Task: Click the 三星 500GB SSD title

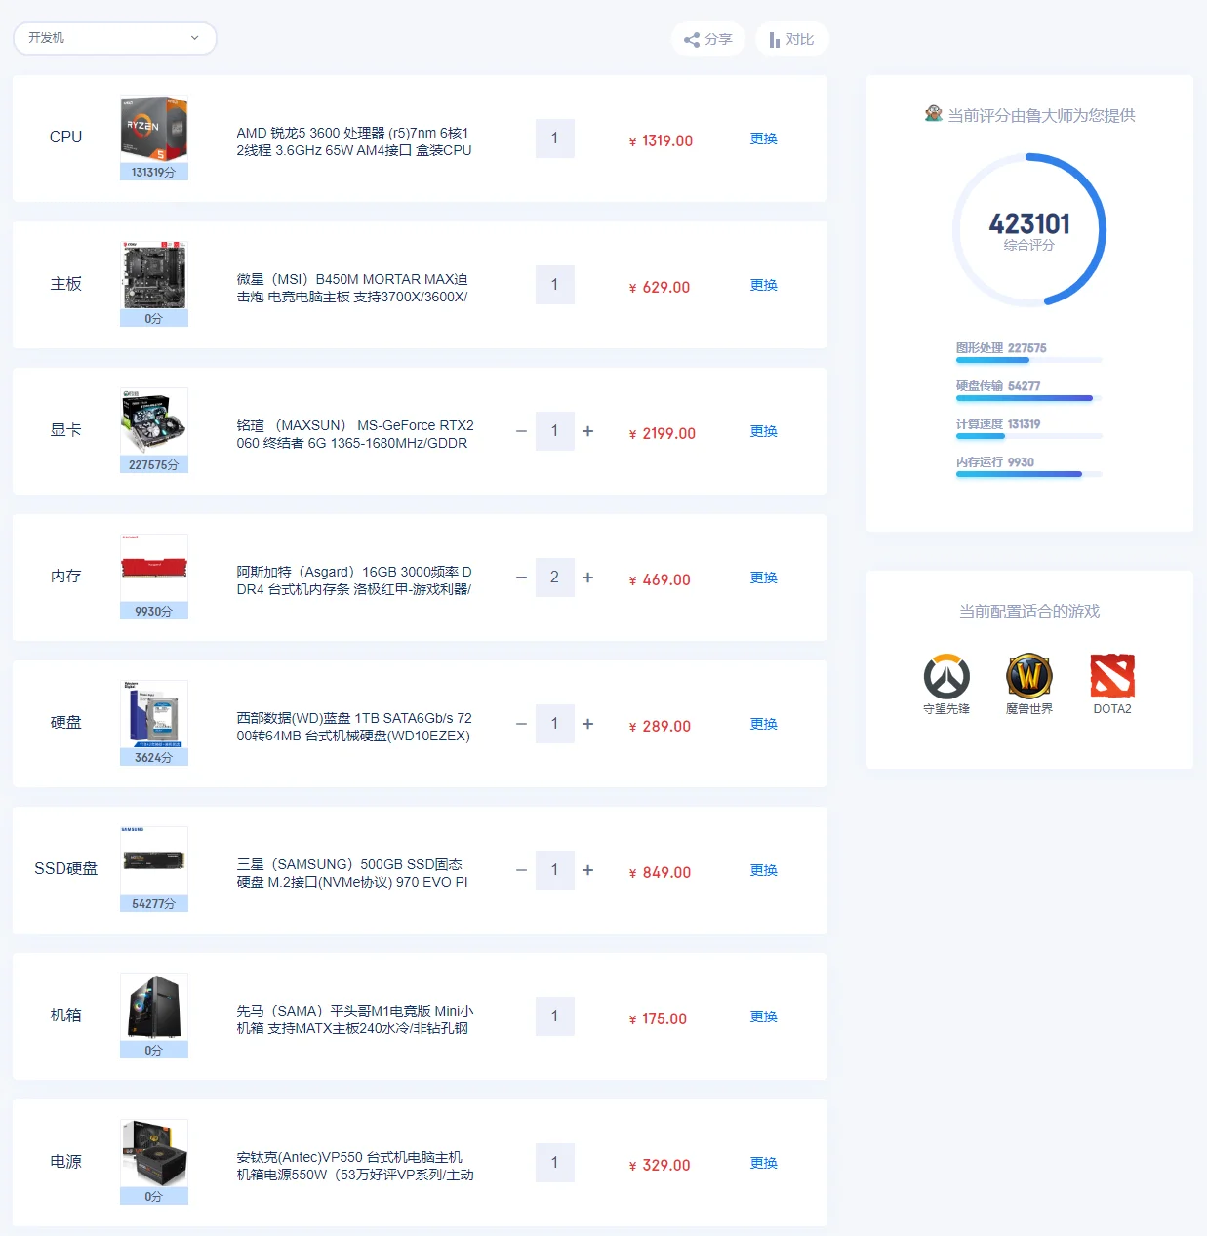Action: [x=352, y=873]
